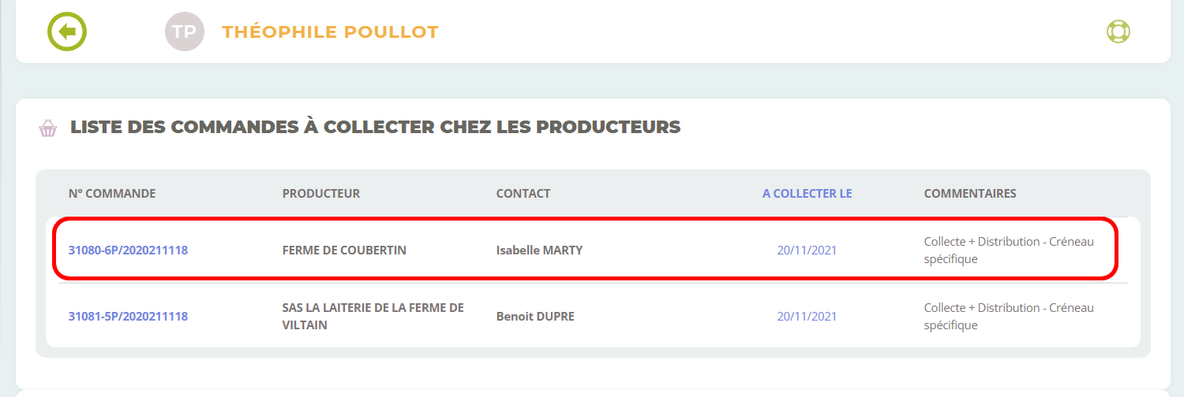Open order 31081-5P/2020211118
The height and width of the screenshot is (397, 1184).
click(128, 317)
